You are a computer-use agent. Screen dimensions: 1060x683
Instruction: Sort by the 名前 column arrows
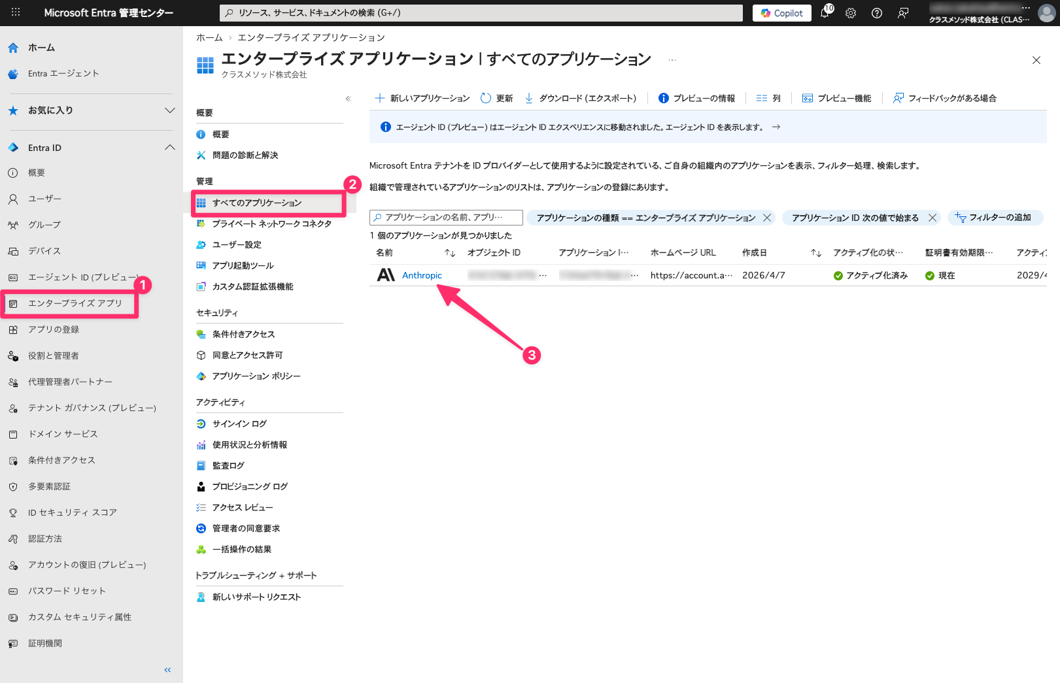[x=450, y=253]
